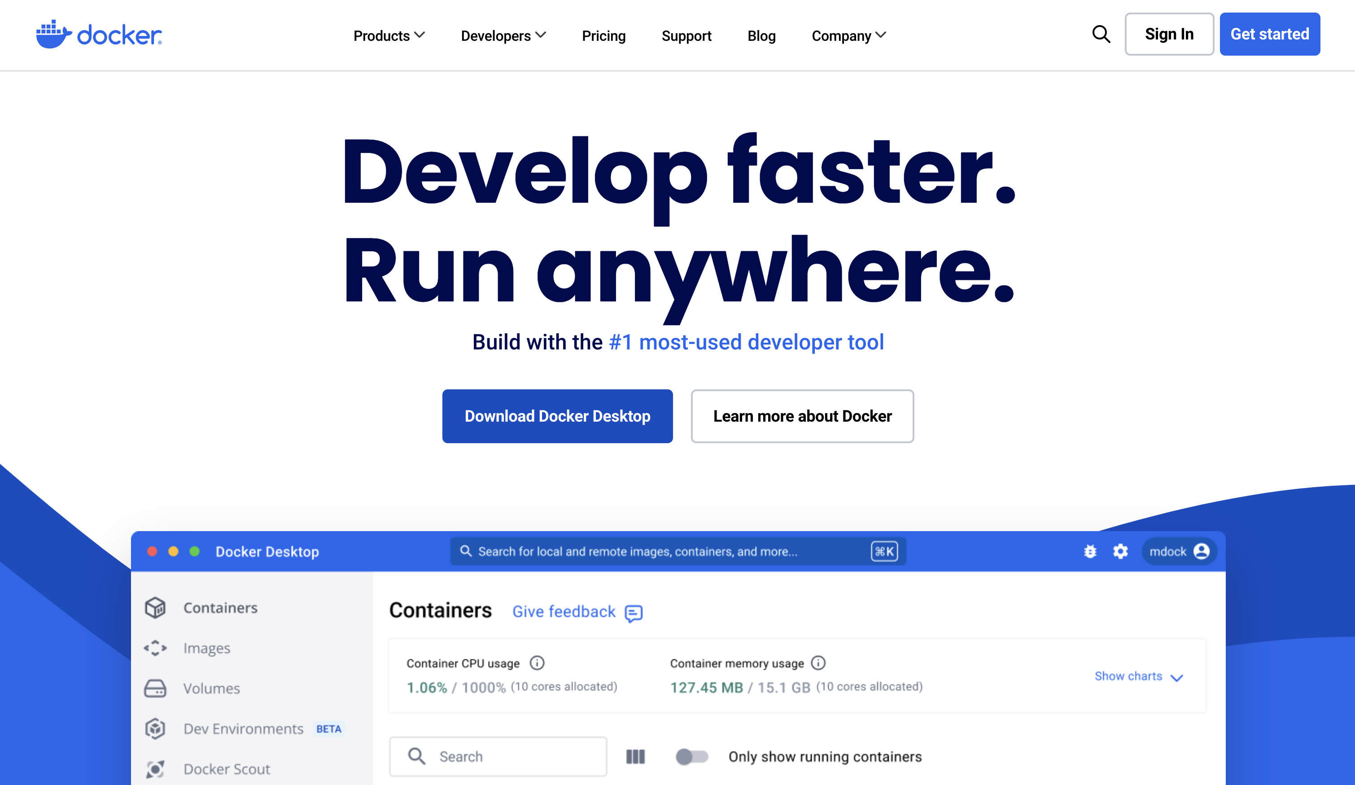Open the Docker Desktop settings gear
The width and height of the screenshot is (1355, 785).
(x=1120, y=551)
